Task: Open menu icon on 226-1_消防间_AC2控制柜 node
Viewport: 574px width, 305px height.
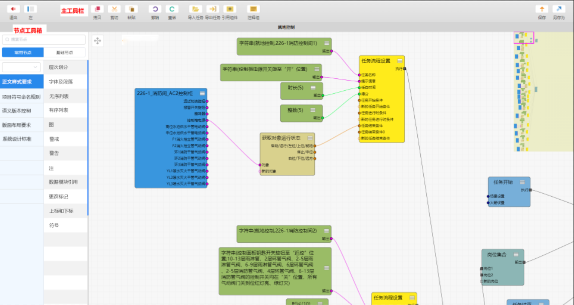Action: pos(202,94)
